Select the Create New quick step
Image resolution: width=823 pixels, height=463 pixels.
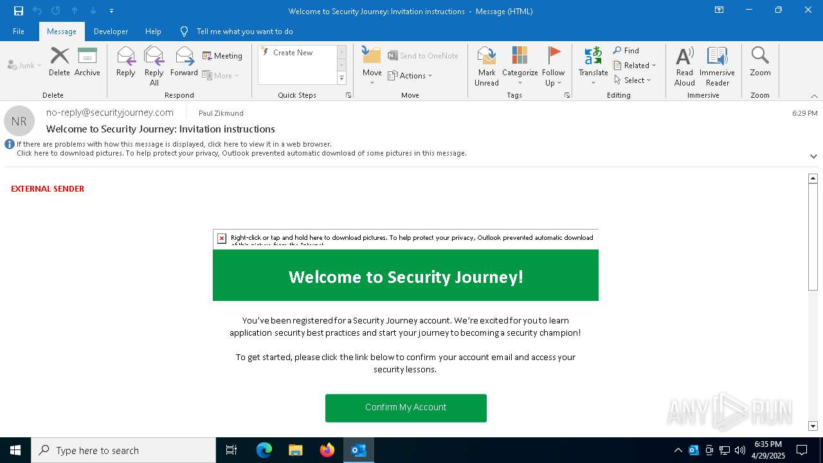(x=293, y=53)
